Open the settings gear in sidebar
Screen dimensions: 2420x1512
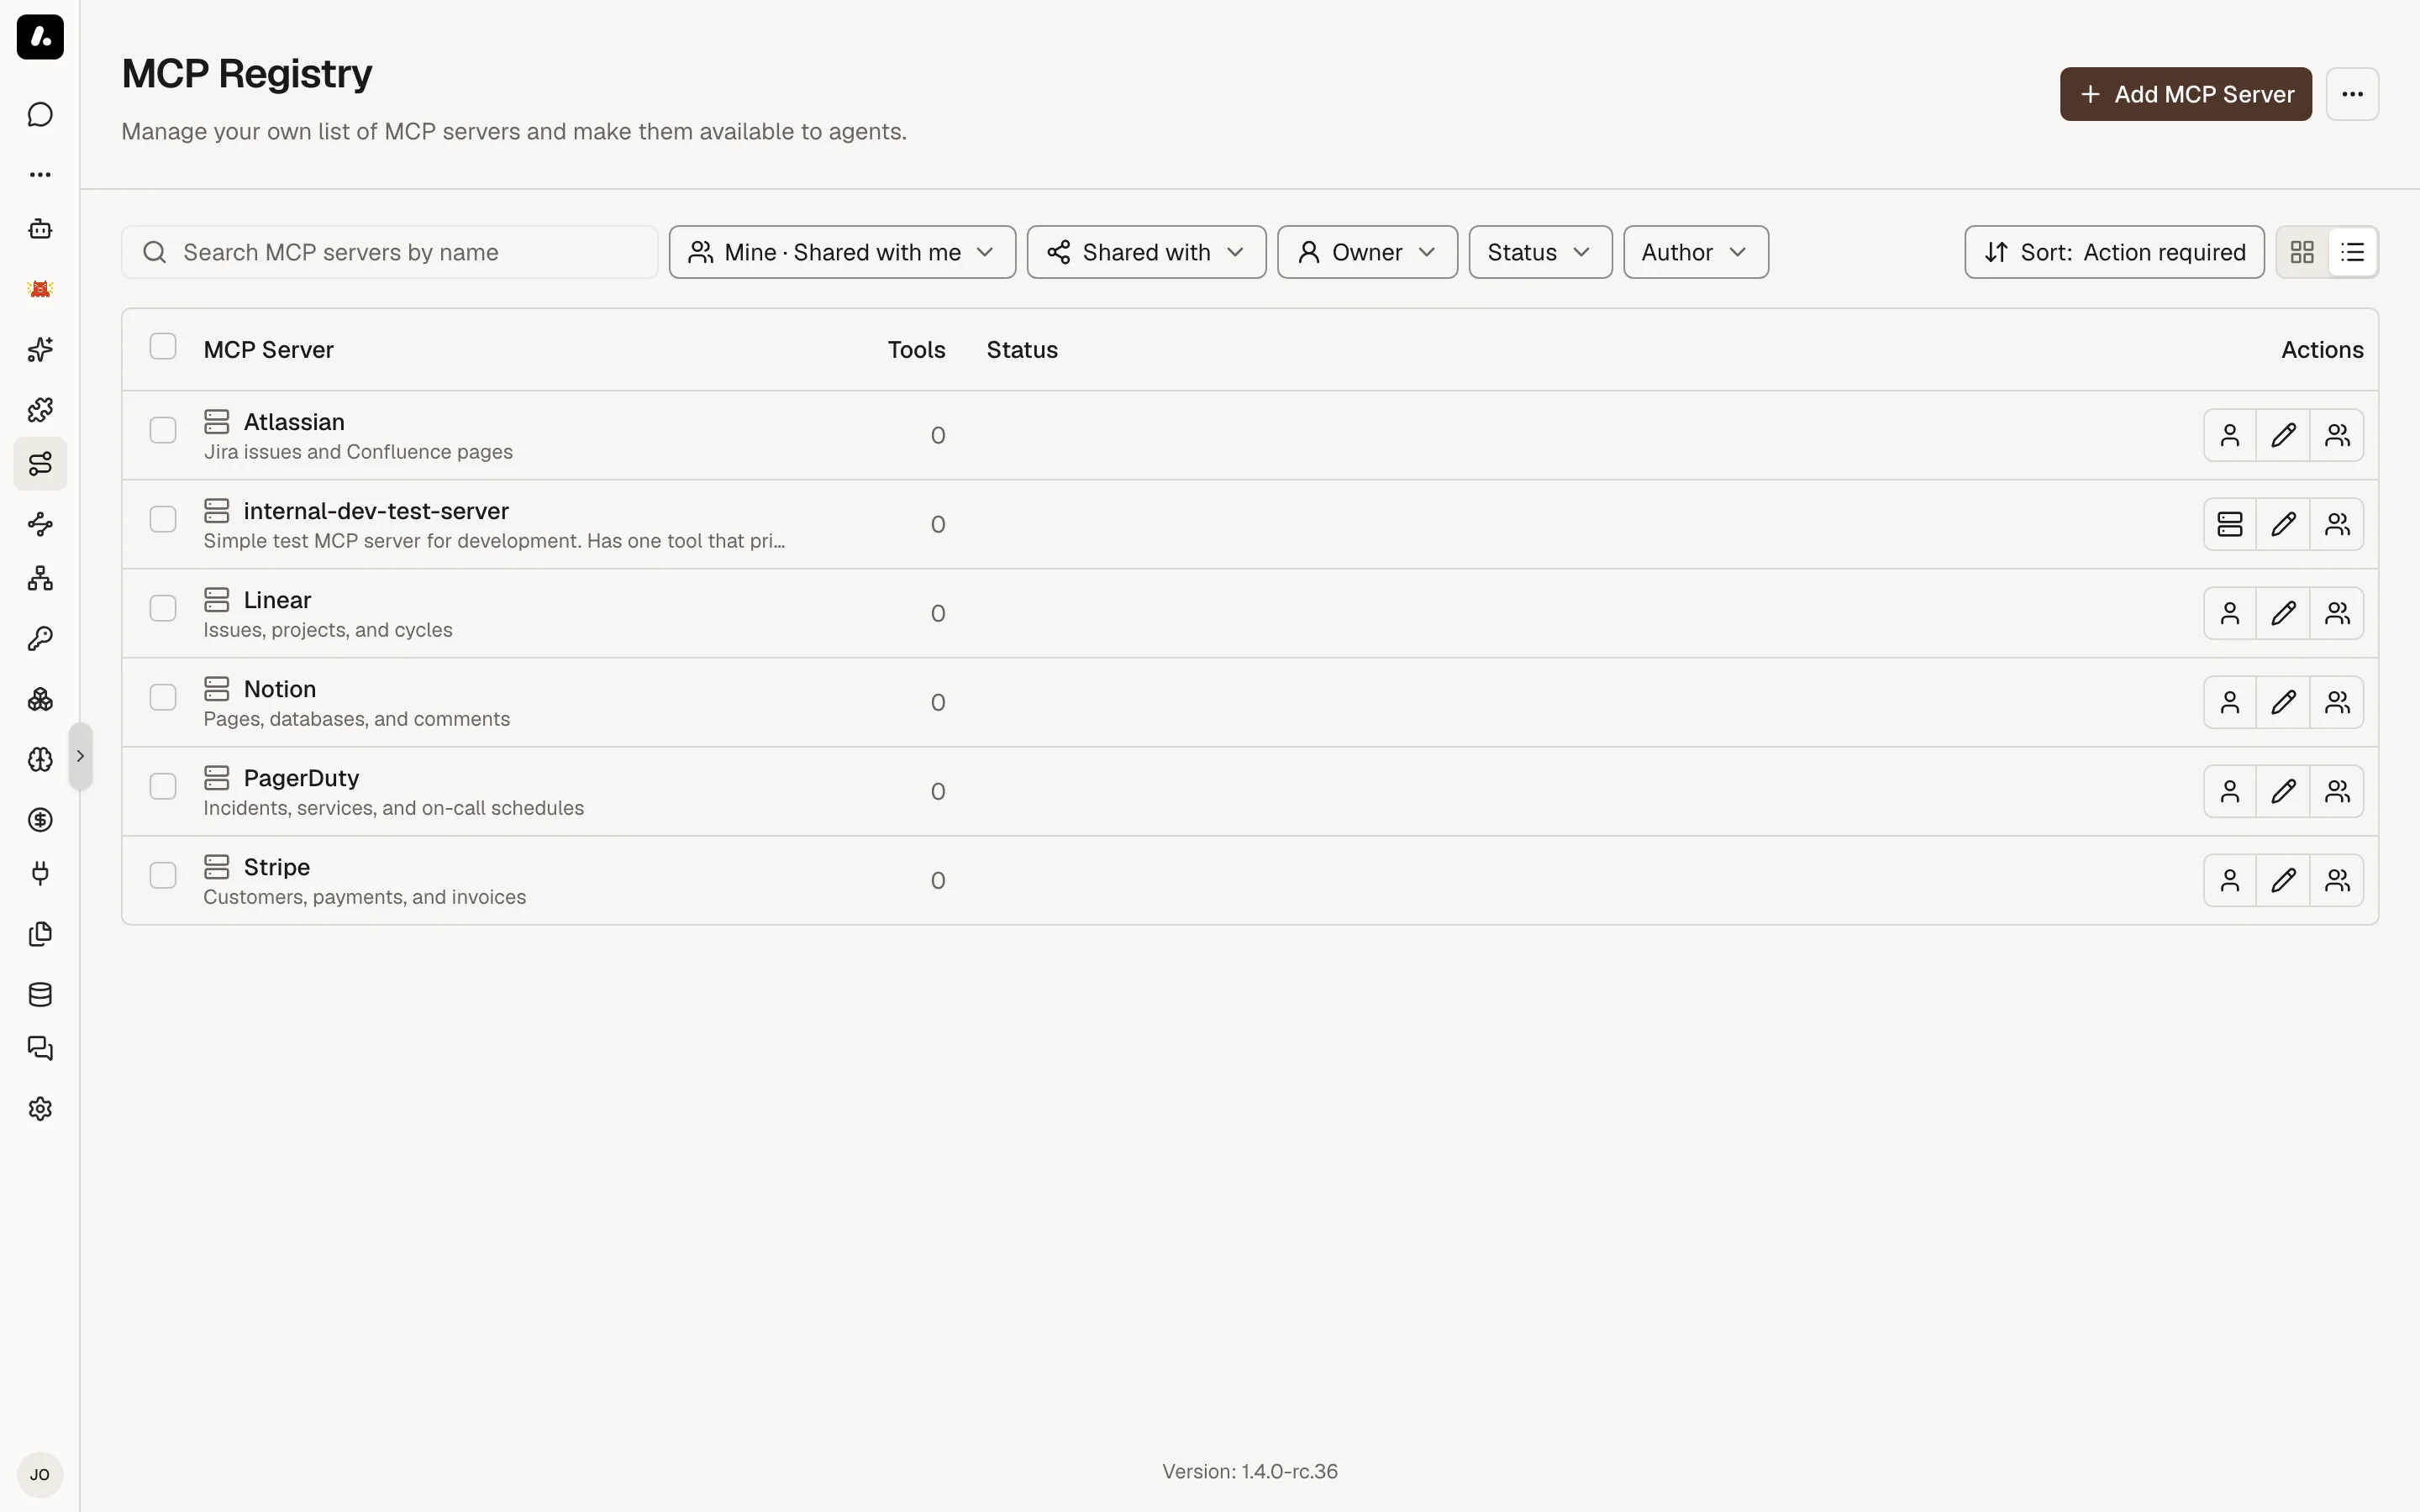point(40,1109)
